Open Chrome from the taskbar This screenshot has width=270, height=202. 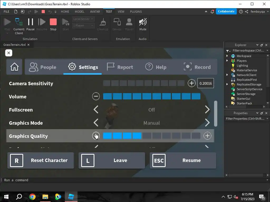click(32, 197)
